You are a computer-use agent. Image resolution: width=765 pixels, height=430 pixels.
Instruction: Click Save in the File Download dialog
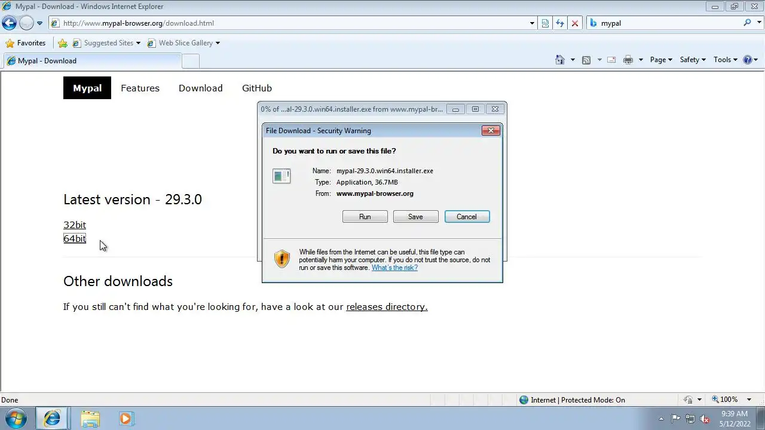415,217
